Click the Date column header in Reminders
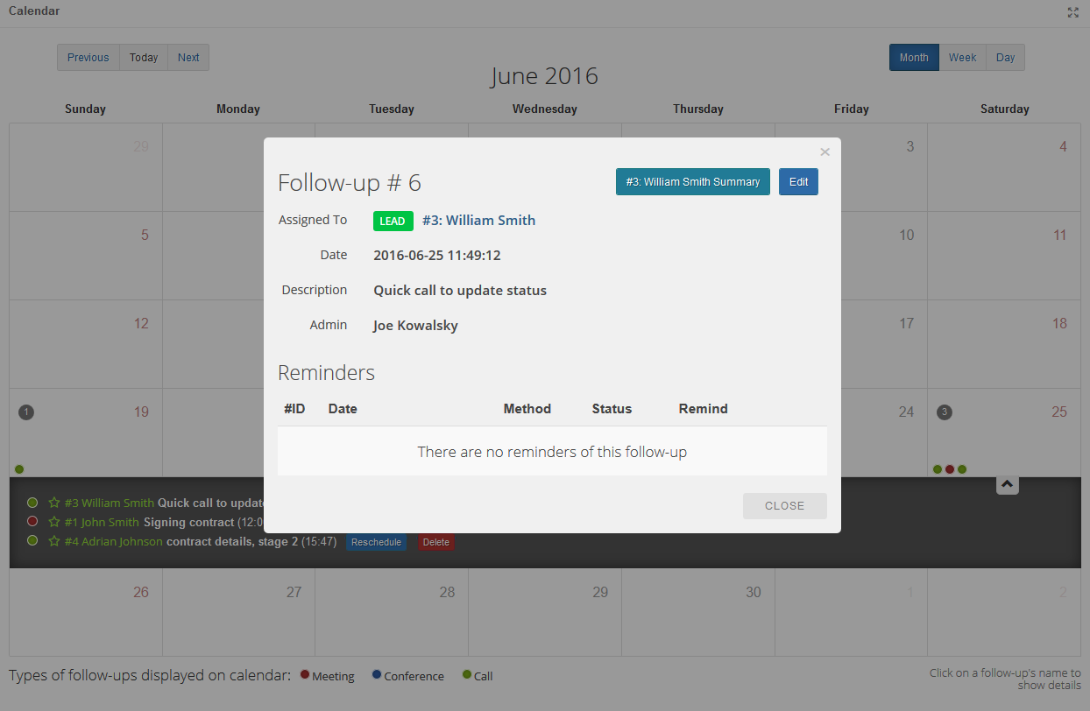This screenshot has height=711, width=1090. pos(343,409)
